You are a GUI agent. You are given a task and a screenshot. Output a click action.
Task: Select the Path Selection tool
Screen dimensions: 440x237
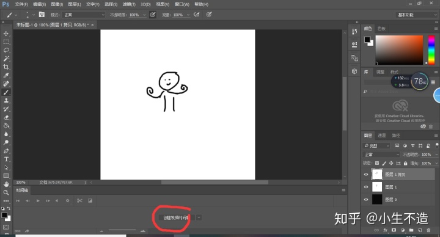point(6,167)
